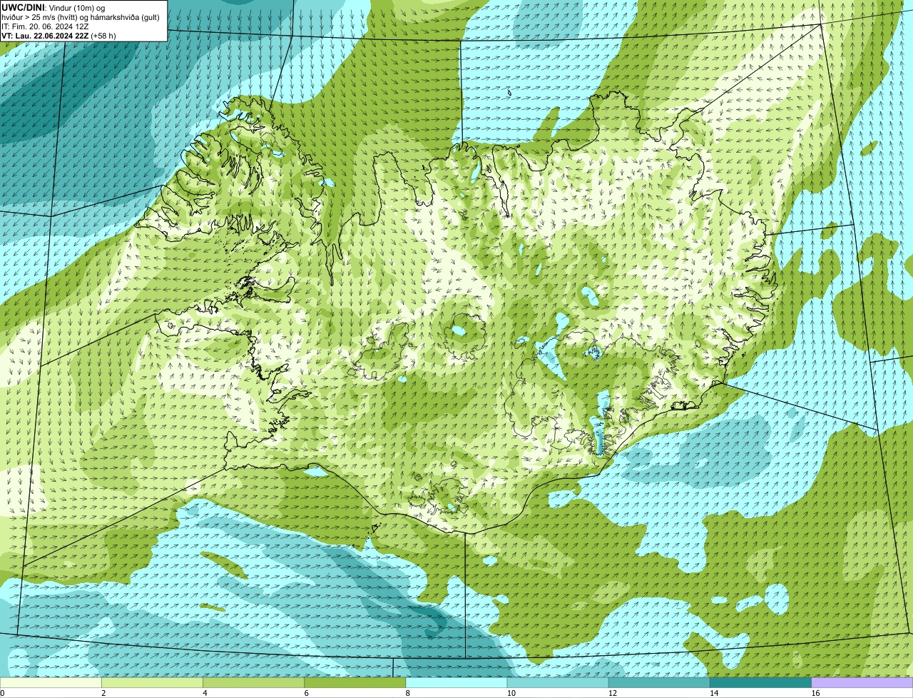Click the 12–14 m/s teal legend swatch
This screenshot has height=698, width=913.
pyautogui.click(x=659, y=682)
